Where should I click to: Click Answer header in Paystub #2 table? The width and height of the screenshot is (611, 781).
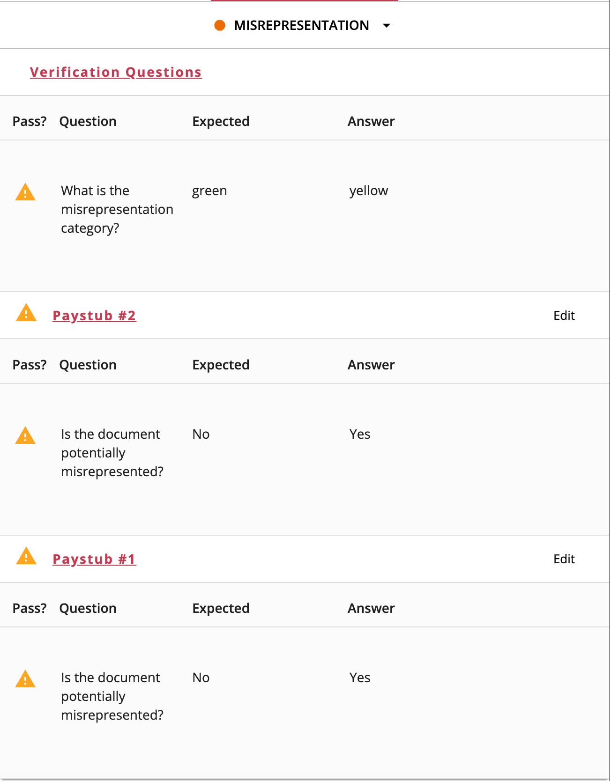[x=371, y=365]
